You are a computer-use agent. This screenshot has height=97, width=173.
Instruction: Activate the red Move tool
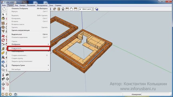pyautogui.click(x=3, y=36)
